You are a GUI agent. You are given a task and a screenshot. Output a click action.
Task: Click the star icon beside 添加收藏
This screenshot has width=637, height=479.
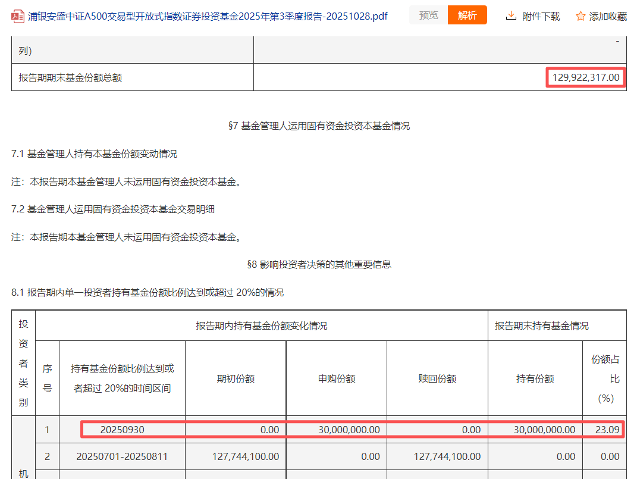click(x=580, y=16)
